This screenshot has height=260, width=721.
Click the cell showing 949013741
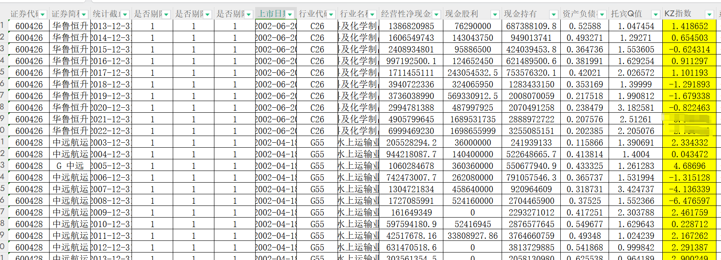[x=531, y=37]
